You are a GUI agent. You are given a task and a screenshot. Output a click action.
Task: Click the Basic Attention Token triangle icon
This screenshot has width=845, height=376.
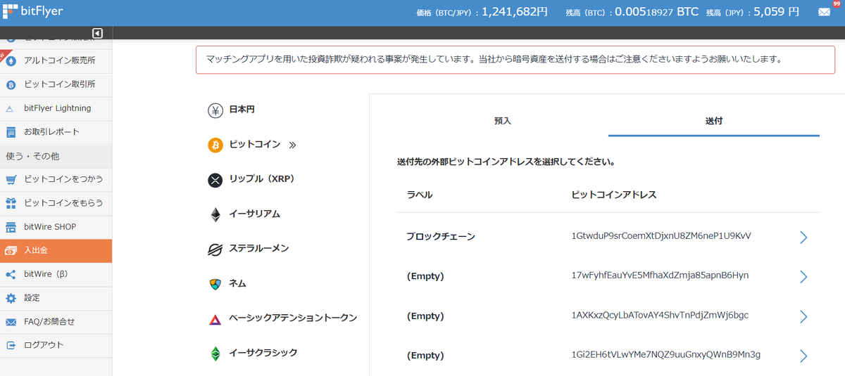click(215, 319)
